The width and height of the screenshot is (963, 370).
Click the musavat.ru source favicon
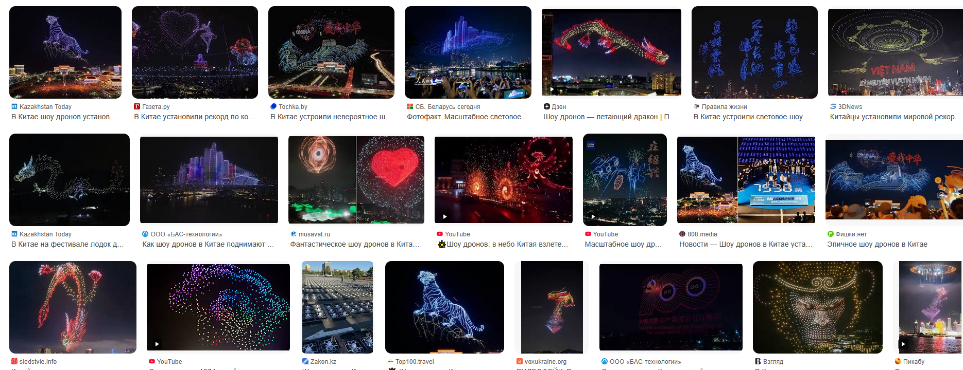[x=294, y=234]
